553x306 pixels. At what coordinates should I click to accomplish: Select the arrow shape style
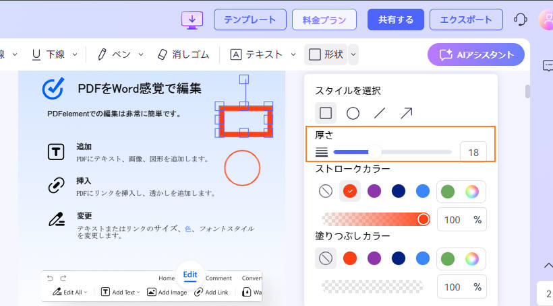tap(406, 113)
